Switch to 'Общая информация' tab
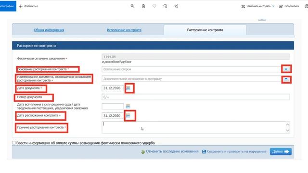 point(49,30)
